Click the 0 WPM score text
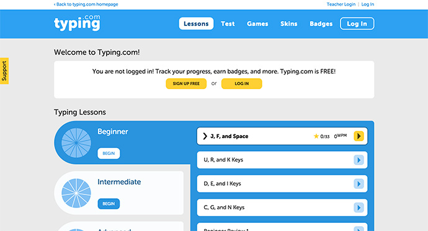Viewport: 428px width, 231px height. pos(341,136)
